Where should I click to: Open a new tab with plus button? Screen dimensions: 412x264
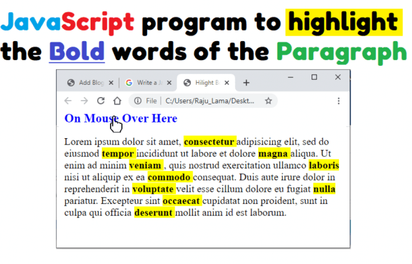pyautogui.click(x=247, y=83)
